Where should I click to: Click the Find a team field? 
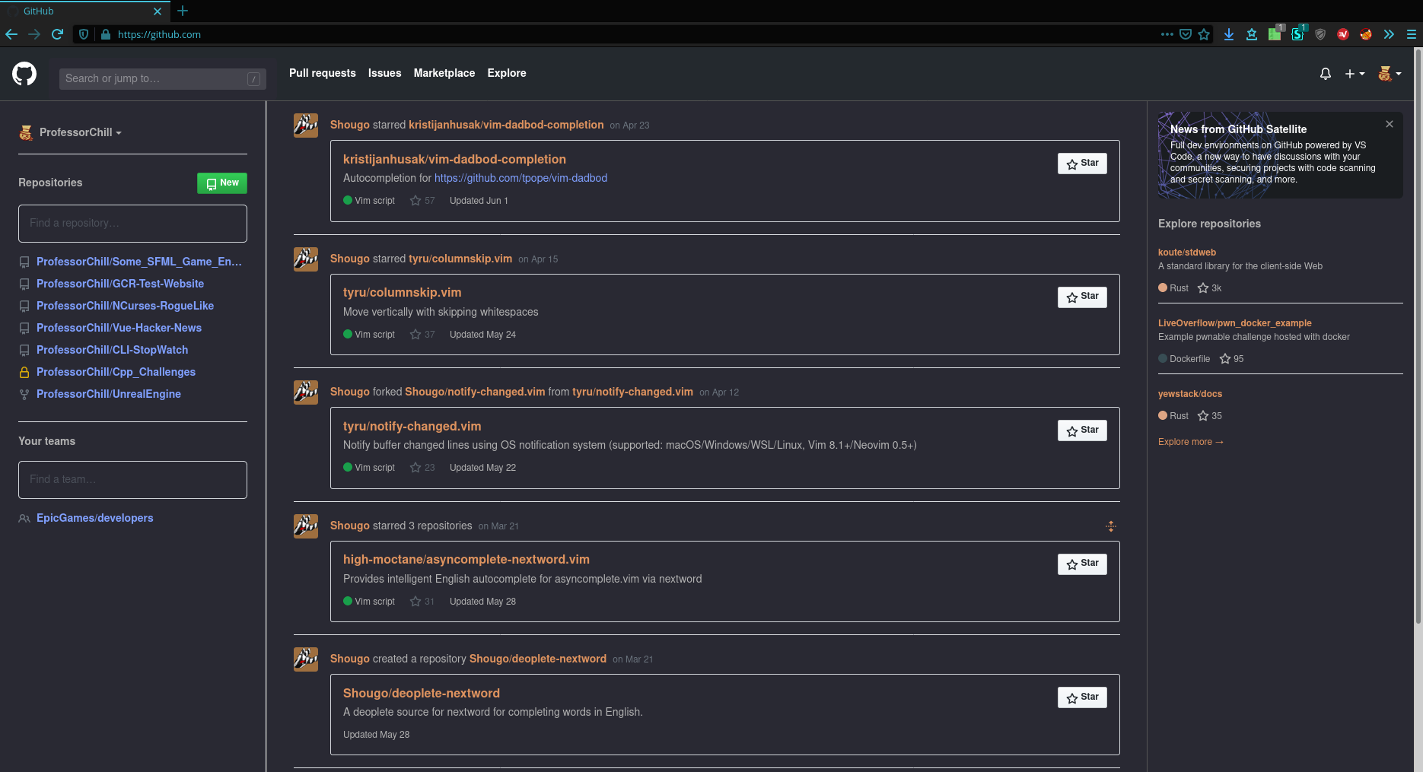[x=132, y=480]
